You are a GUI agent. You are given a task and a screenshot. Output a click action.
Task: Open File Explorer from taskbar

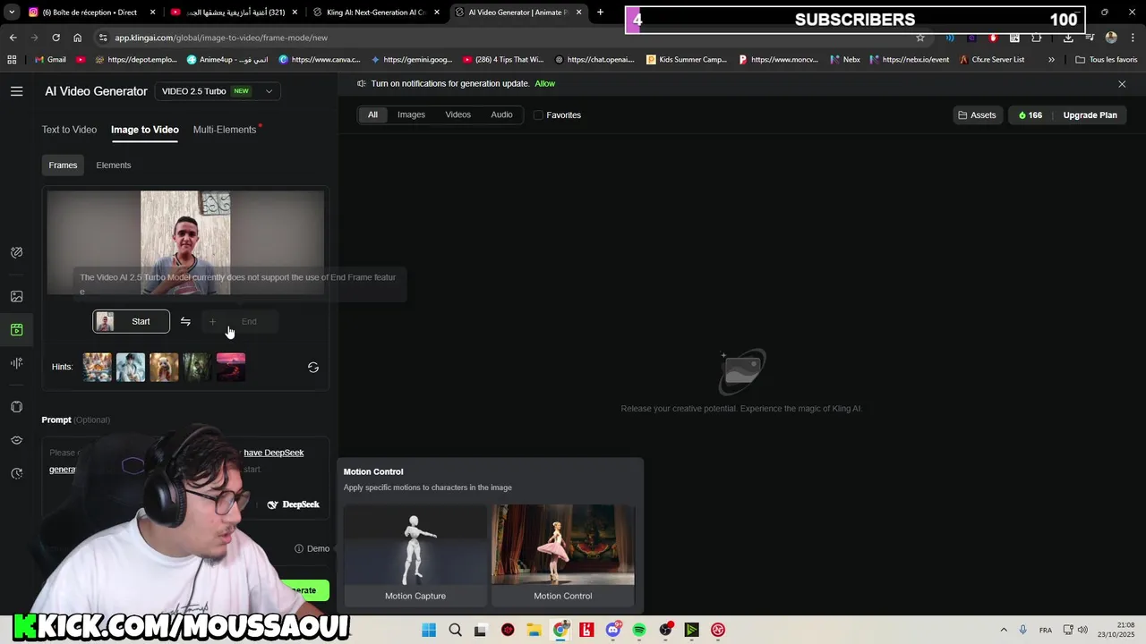[534, 630]
